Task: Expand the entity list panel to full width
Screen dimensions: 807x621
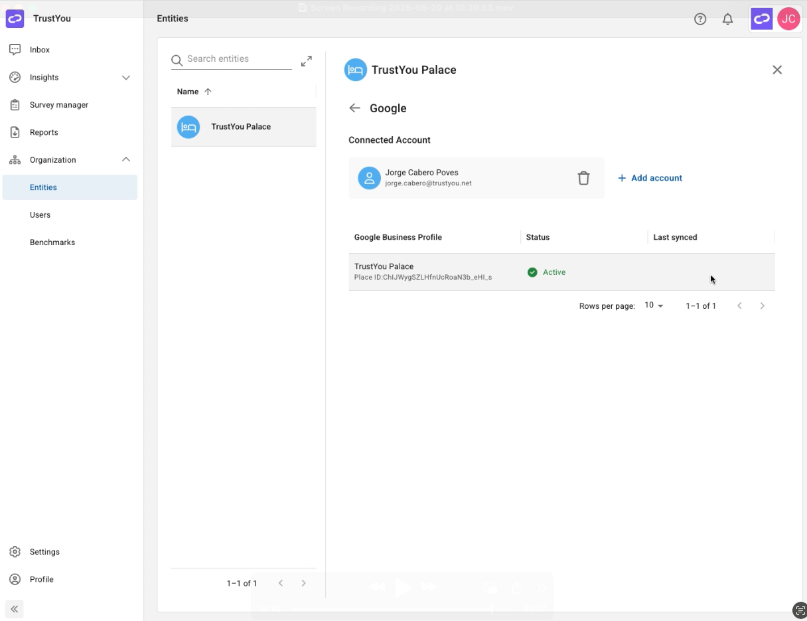Action: click(x=307, y=61)
